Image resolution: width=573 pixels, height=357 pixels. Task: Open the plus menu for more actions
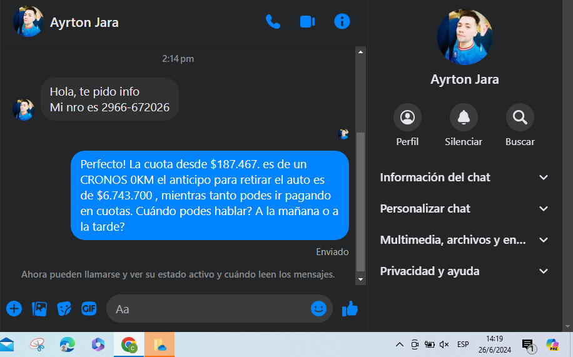pos(14,308)
